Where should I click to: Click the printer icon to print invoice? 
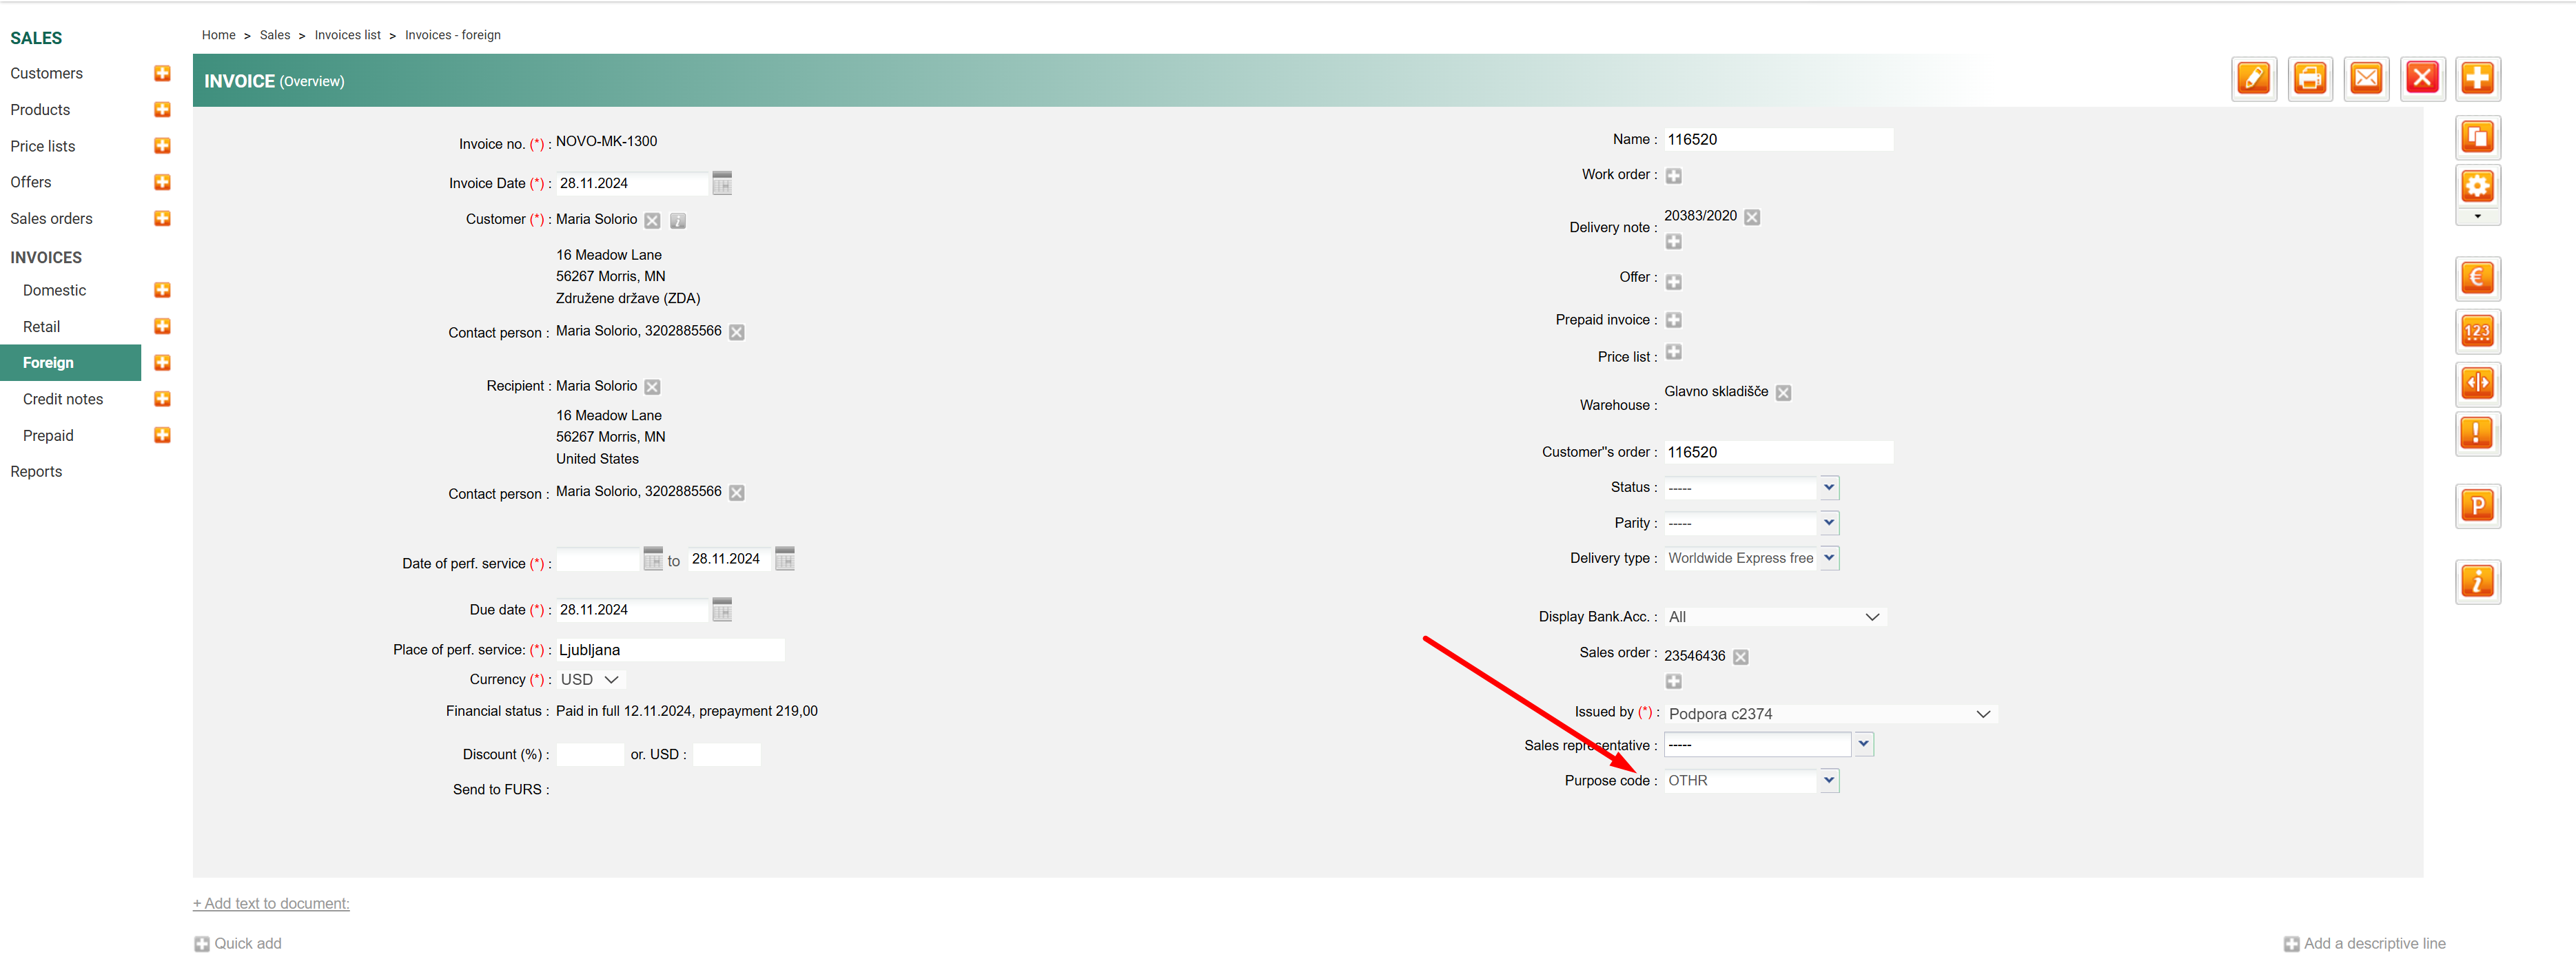pos(2309,78)
